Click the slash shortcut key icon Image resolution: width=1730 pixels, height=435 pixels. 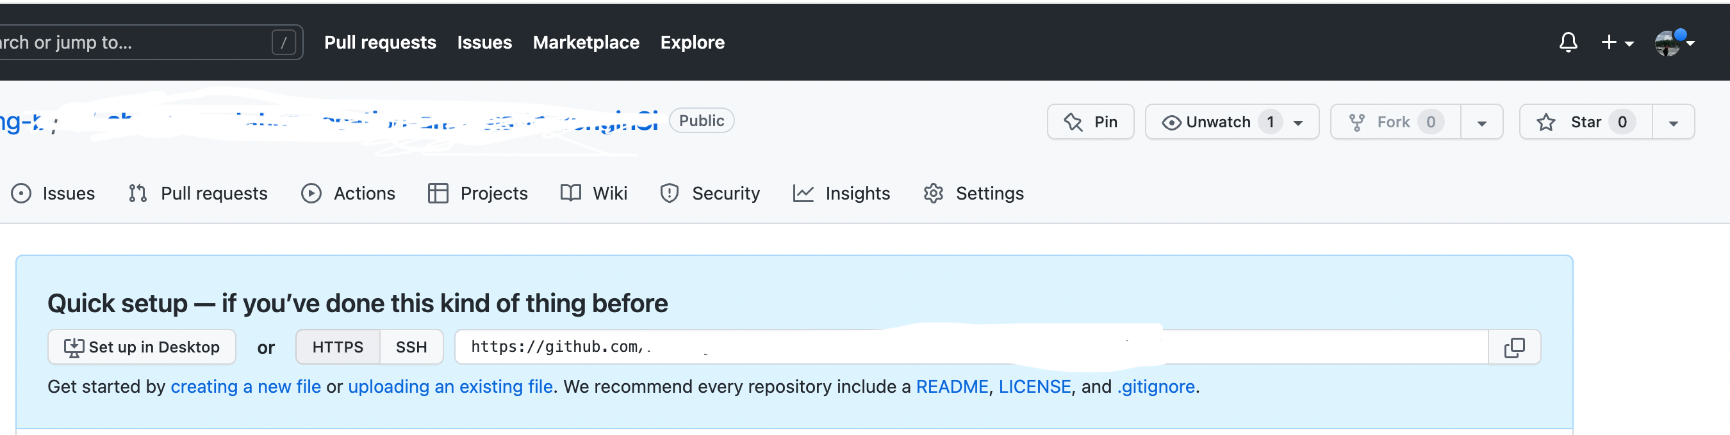(x=283, y=42)
